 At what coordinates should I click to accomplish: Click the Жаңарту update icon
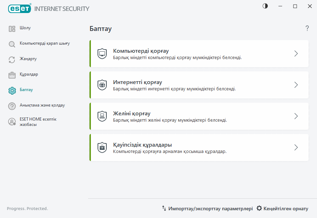point(12,59)
